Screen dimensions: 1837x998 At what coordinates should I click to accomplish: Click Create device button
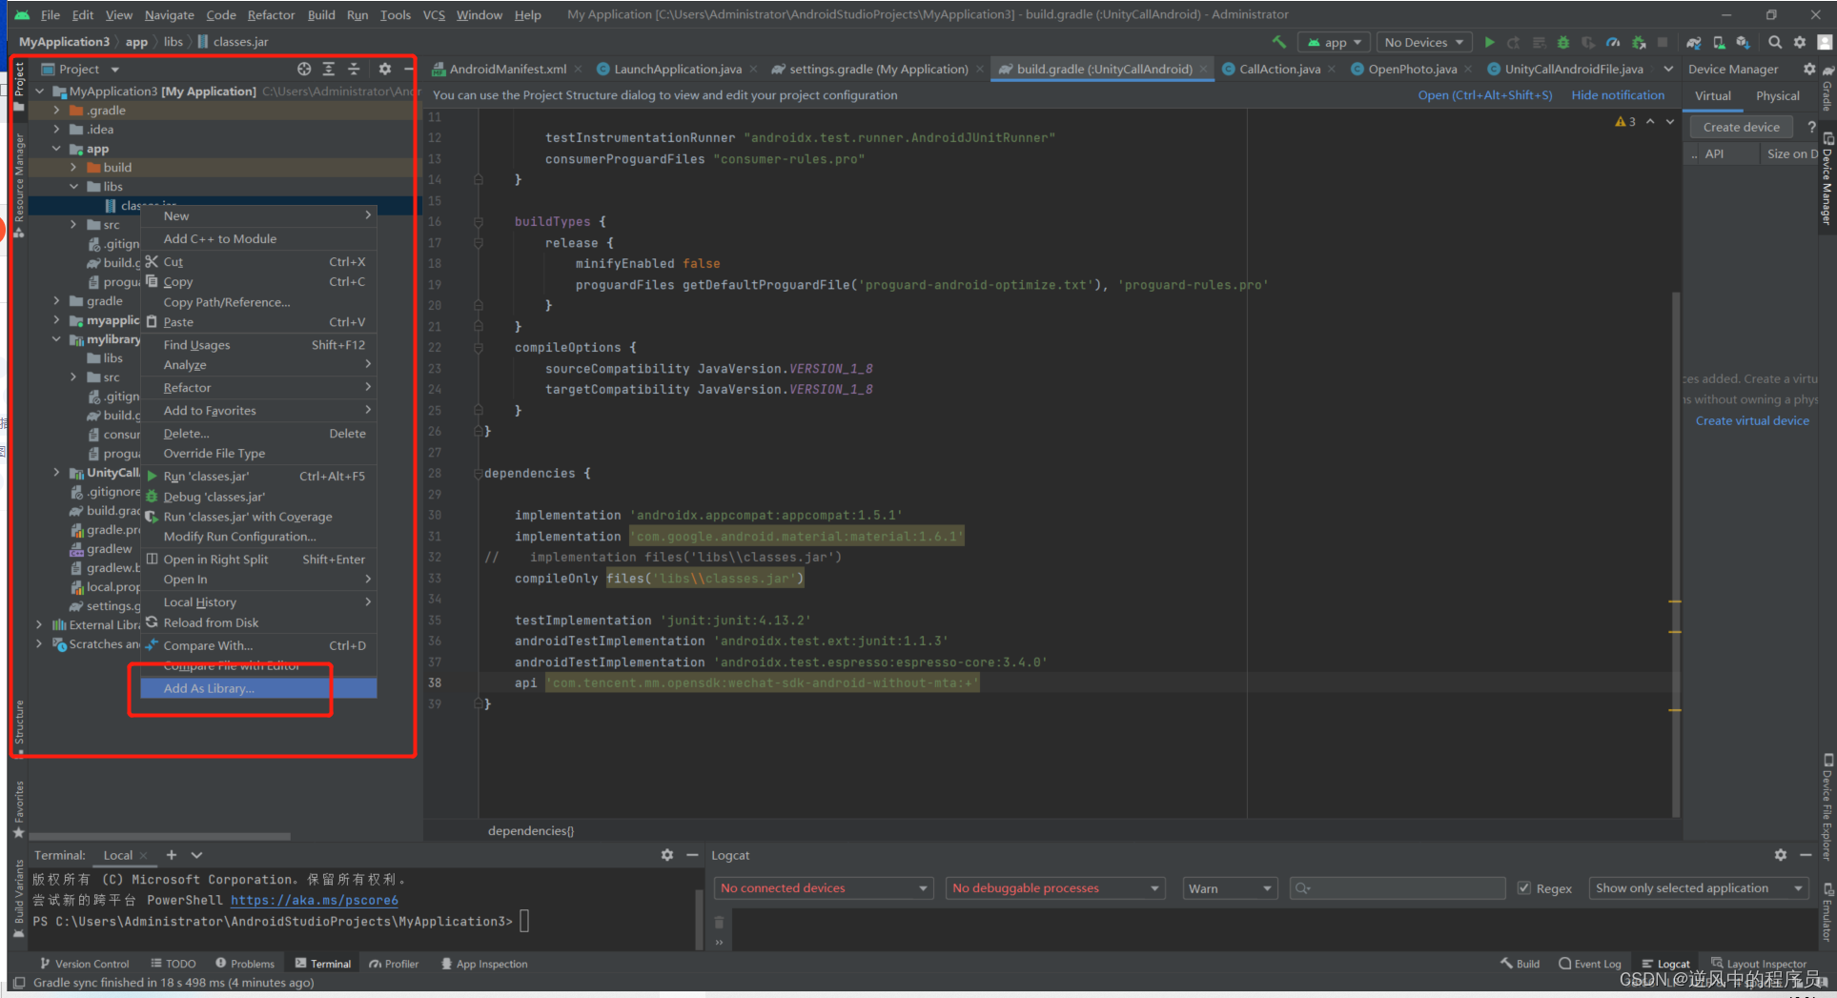coord(1741,127)
